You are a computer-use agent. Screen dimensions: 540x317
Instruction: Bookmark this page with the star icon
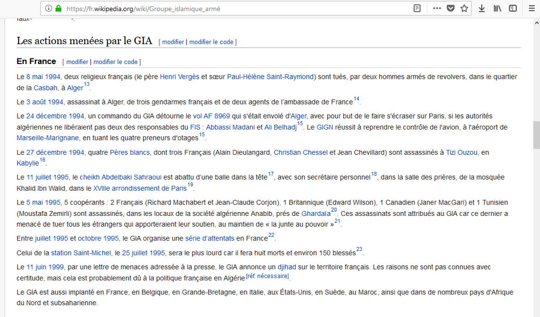464,8
